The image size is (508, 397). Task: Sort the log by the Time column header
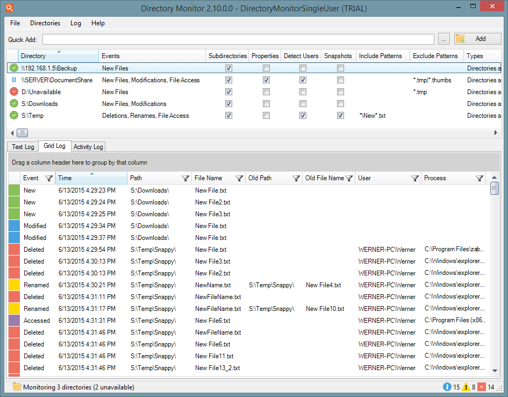point(91,178)
